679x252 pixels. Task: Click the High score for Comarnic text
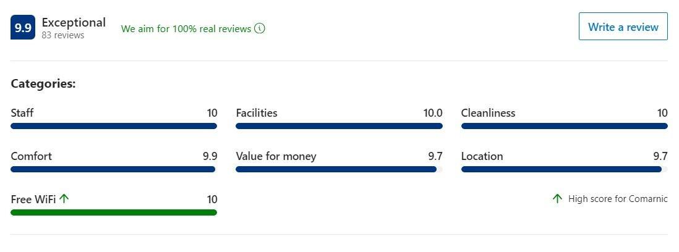coord(618,199)
